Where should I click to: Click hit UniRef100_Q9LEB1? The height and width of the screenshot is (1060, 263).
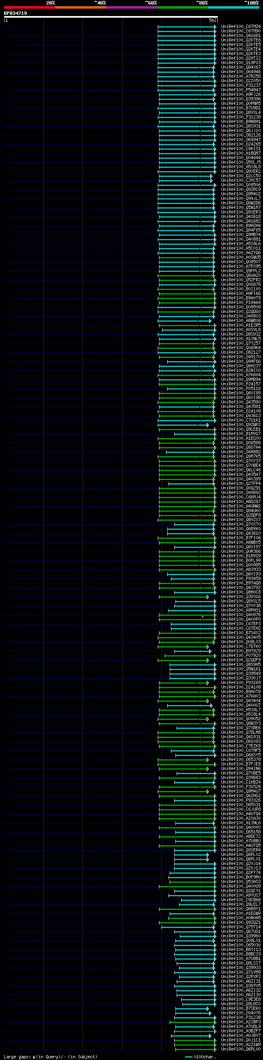[241, 429]
